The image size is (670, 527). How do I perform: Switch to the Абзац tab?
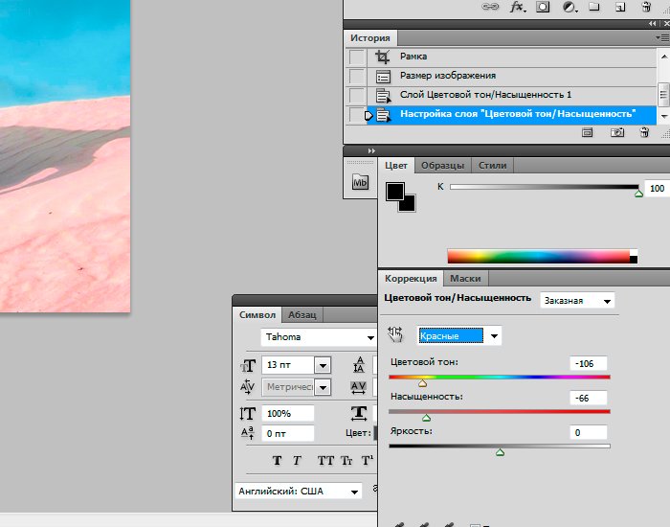point(302,314)
